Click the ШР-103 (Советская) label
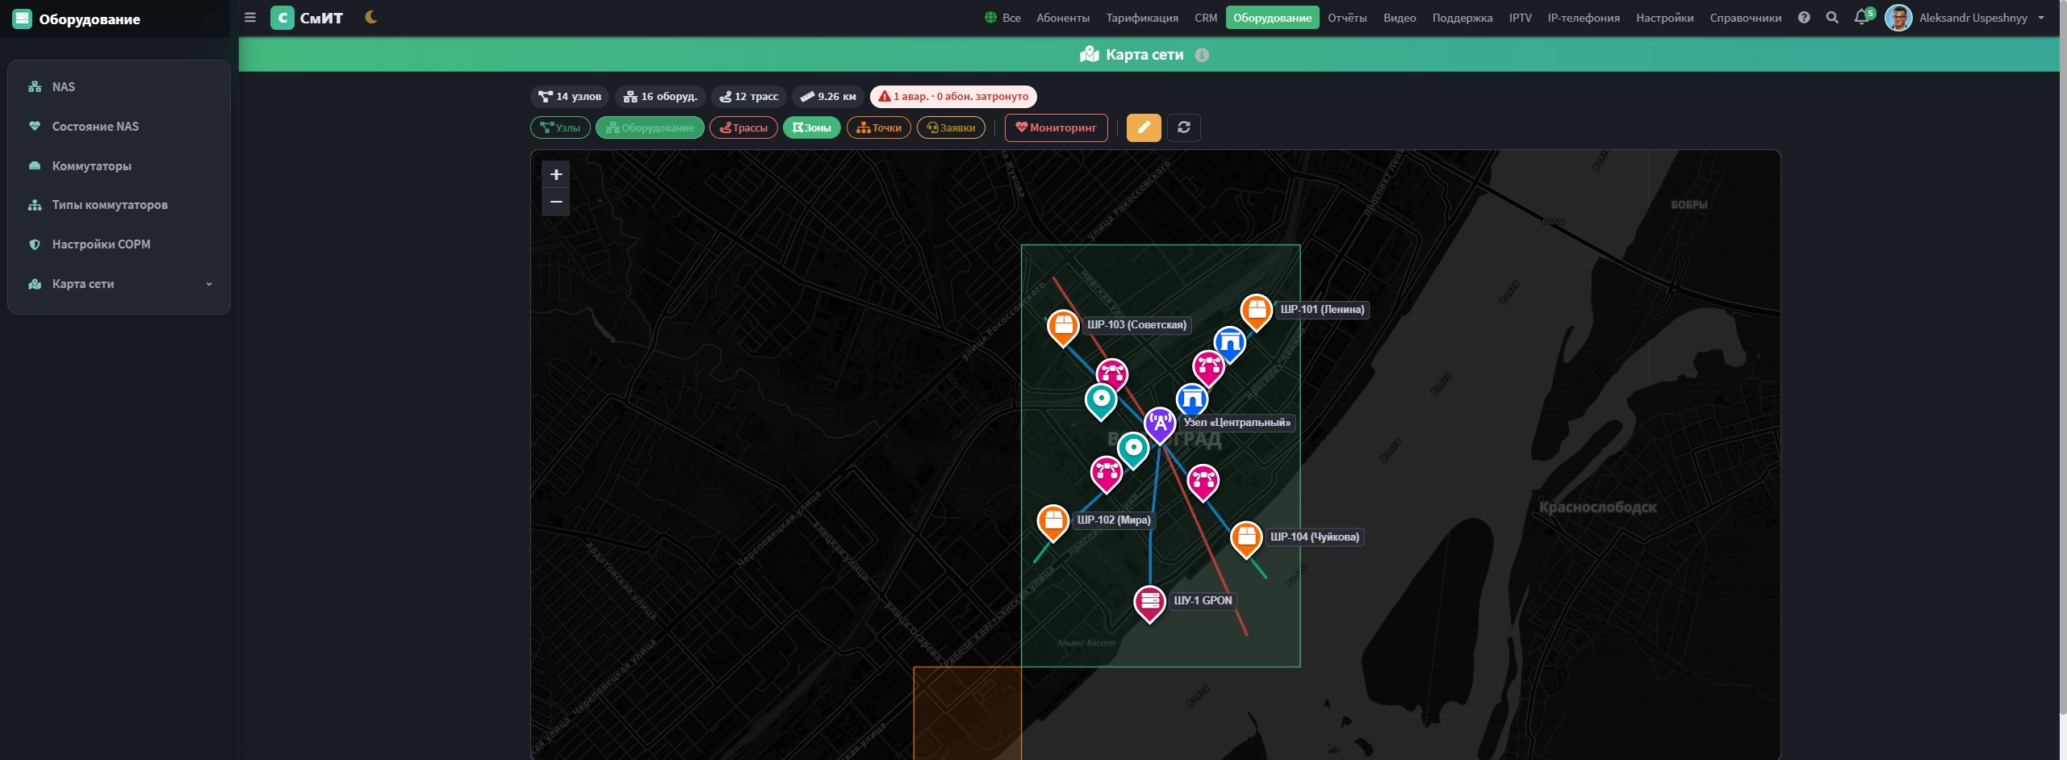The width and height of the screenshot is (2067, 760). [1136, 324]
